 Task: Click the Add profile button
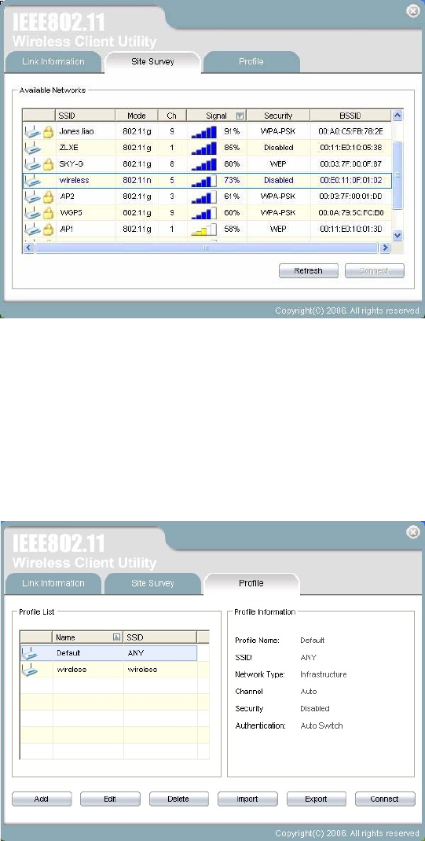(42, 799)
